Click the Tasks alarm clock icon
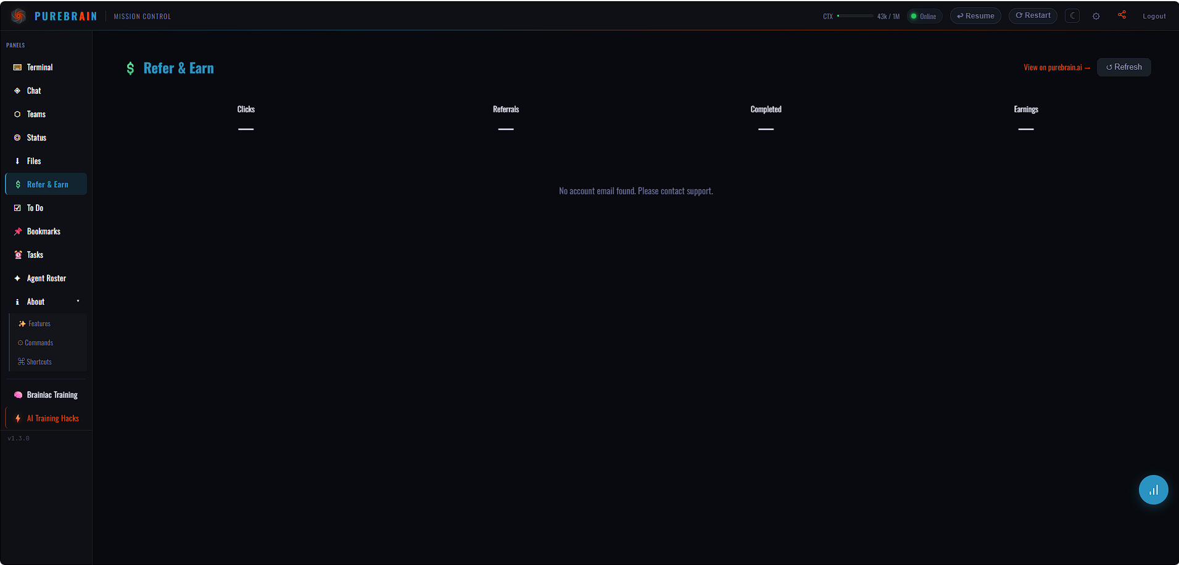The image size is (1179, 565). click(18, 255)
